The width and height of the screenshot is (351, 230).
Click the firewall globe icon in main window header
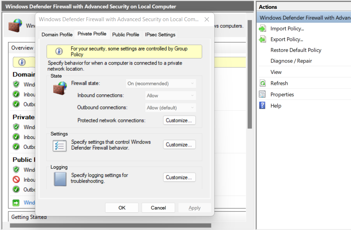click(x=15, y=25)
